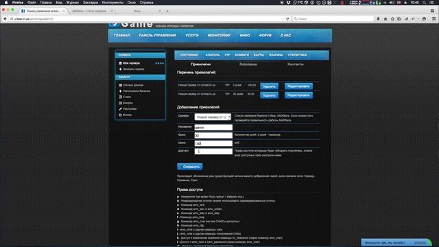Click the Firefox search box 'Поиск'
Image resolution: width=439 pixels, height=247 pixels.
coord(333,19)
